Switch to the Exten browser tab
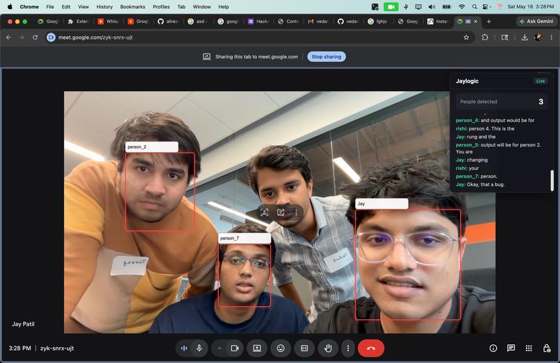This screenshot has width=560, height=363. 79,22
